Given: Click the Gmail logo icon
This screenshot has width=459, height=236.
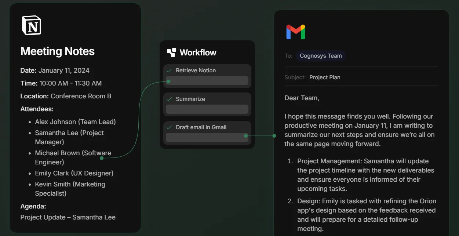Looking at the screenshot, I should [x=295, y=32].
